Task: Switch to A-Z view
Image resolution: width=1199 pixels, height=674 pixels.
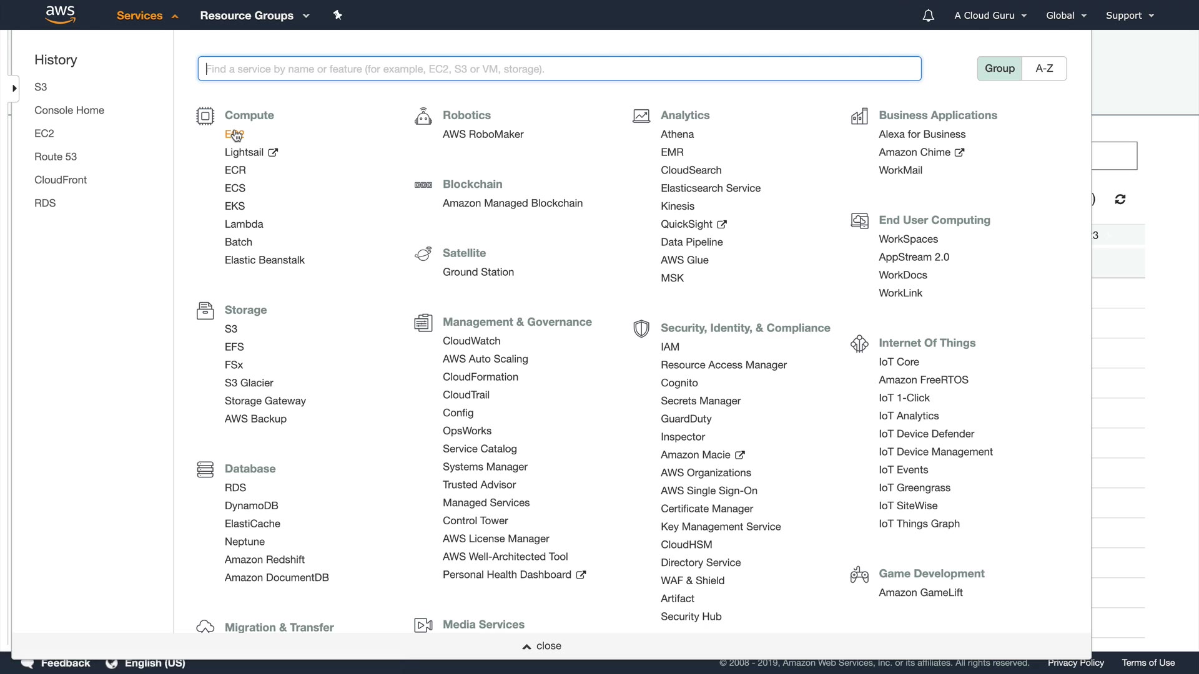Action: coord(1044,69)
